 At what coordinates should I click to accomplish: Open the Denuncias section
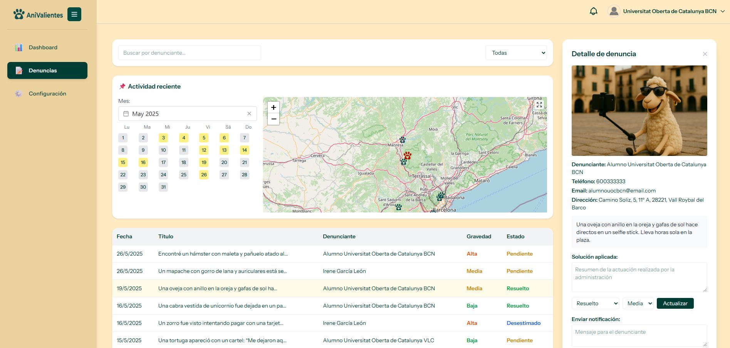click(x=47, y=70)
